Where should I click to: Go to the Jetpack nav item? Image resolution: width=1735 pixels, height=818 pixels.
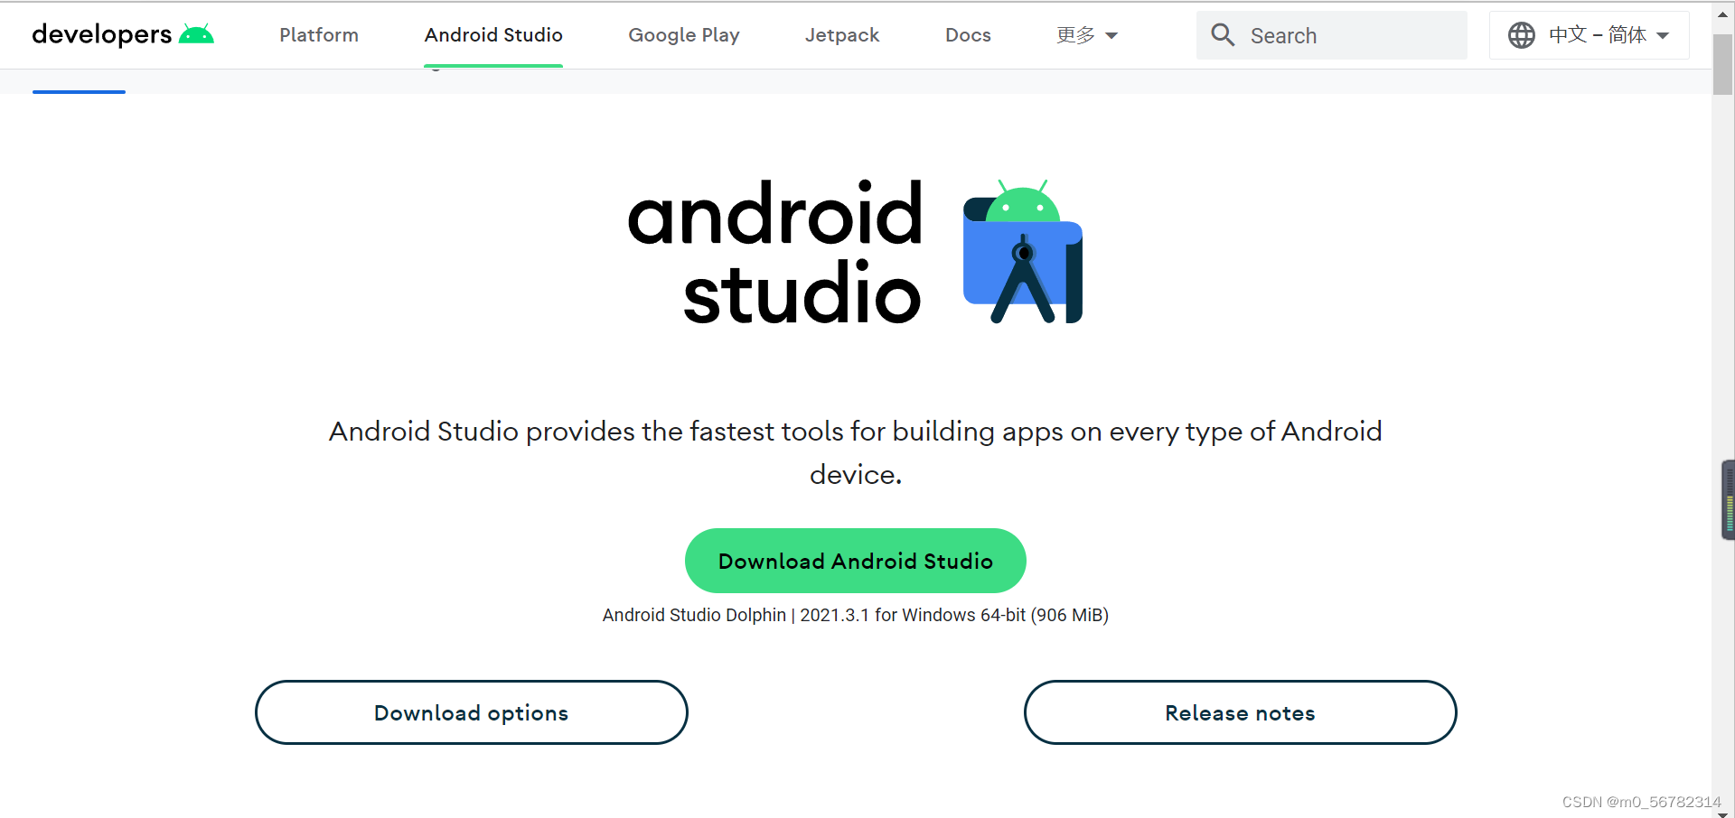842,35
